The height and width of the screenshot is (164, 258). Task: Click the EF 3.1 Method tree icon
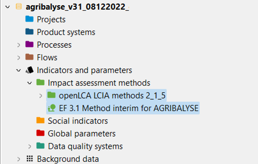(52, 108)
